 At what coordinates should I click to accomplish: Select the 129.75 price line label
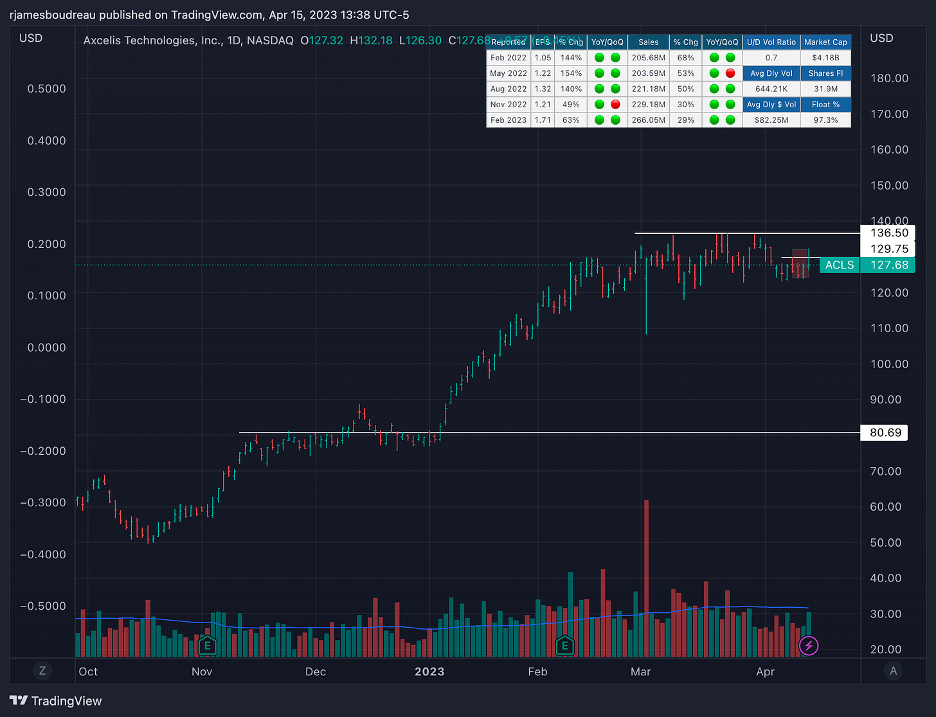point(888,249)
